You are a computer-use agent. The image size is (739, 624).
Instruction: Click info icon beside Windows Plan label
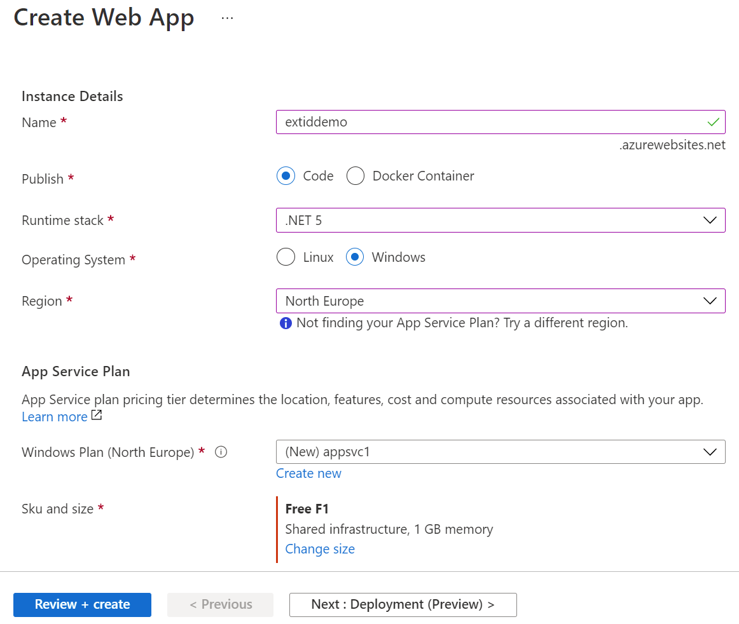pyautogui.click(x=221, y=452)
